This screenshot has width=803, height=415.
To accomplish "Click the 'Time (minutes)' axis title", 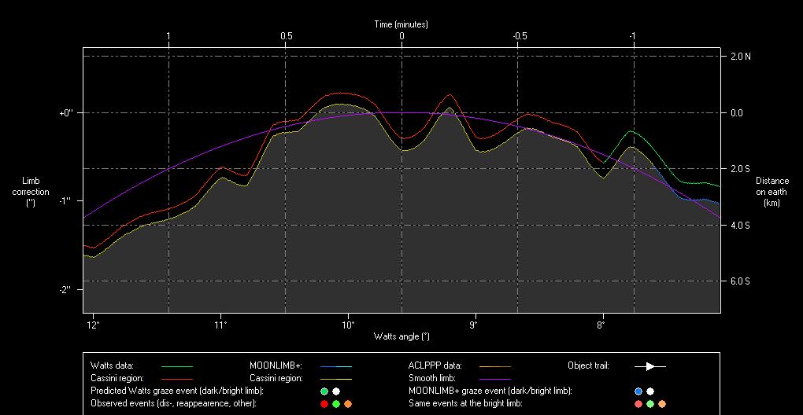I will (x=401, y=24).
